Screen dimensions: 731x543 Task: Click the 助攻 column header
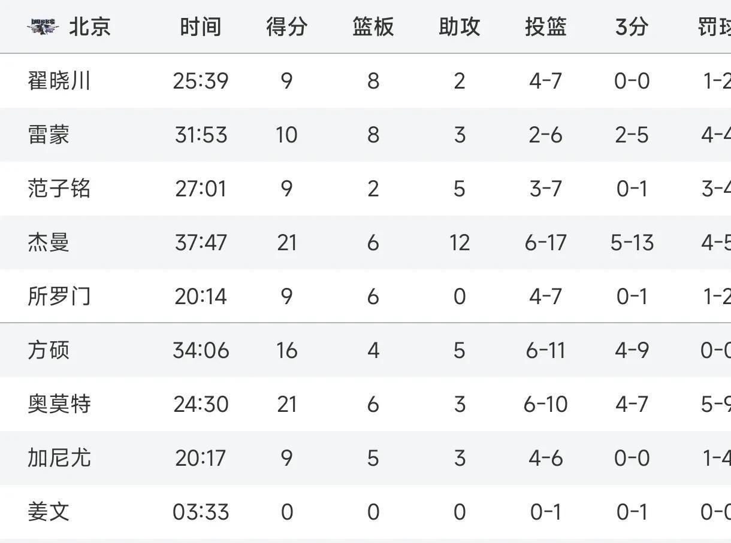(x=459, y=27)
